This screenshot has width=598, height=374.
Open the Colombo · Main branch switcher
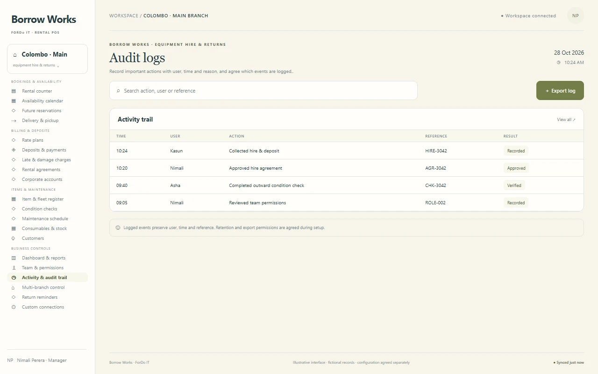(x=47, y=59)
